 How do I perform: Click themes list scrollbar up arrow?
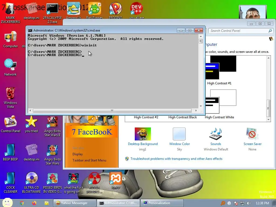coord(268,58)
